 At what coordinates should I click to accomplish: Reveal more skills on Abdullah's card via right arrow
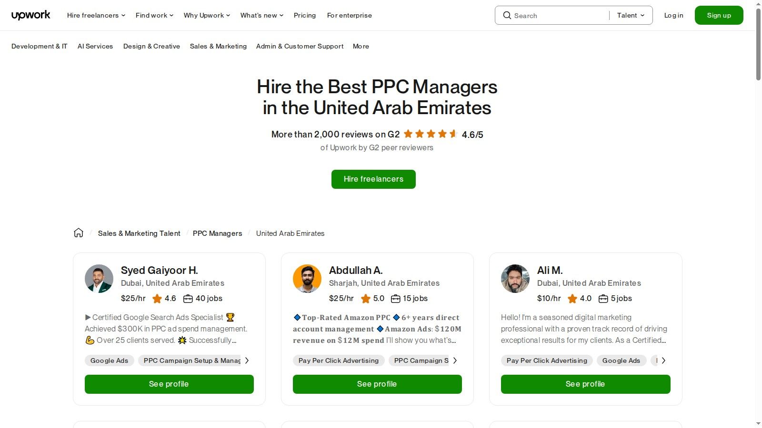(455, 360)
